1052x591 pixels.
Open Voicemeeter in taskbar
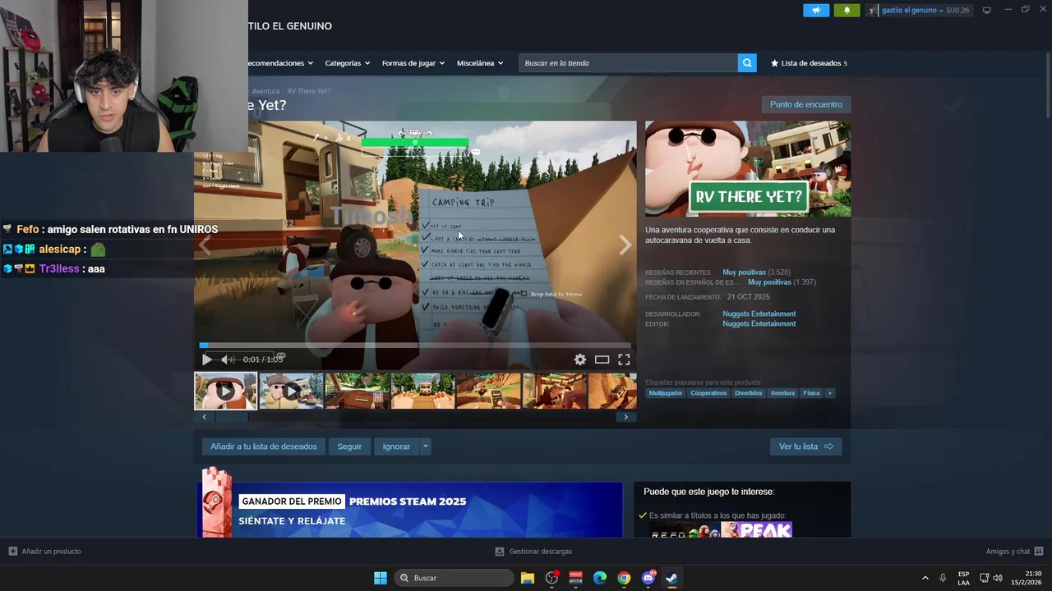pyautogui.click(x=575, y=578)
